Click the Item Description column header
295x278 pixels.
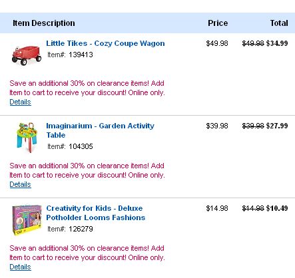[x=44, y=23]
